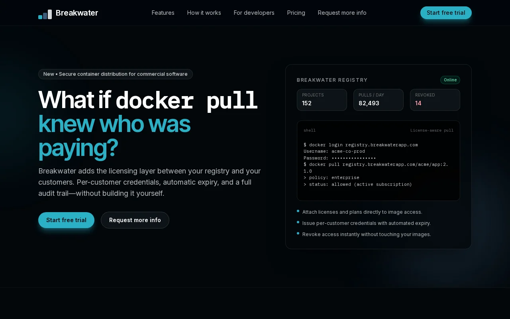This screenshot has width=510, height=319.
Task: Click Start free trial in header
Action: point(446,13)
